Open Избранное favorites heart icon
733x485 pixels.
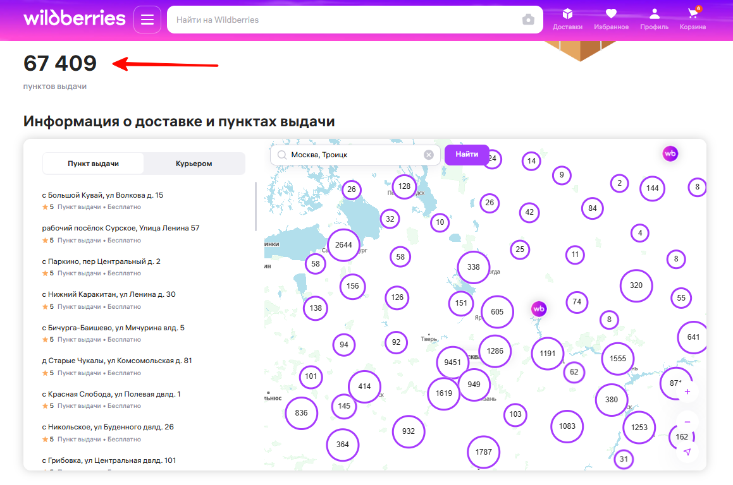pos(611,19)
